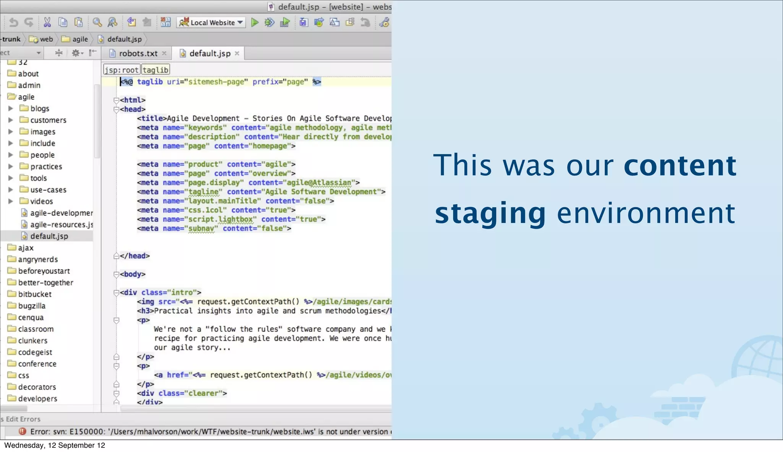Run the project with green play icon
The width and height of the screenshot is (783, 452).
point(255,23)
